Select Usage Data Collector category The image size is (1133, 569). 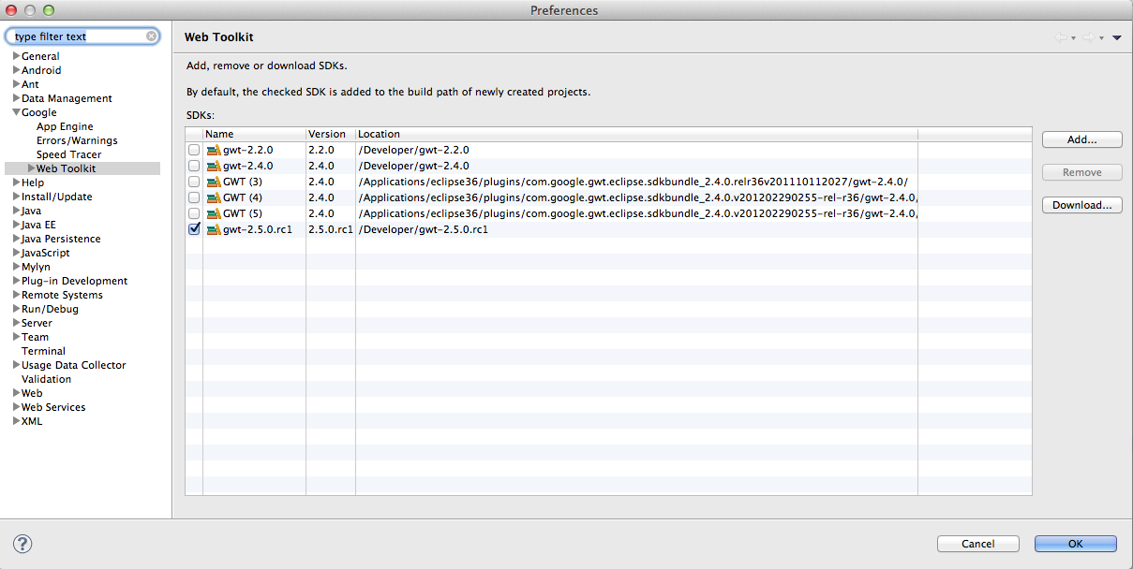(73, 365)
